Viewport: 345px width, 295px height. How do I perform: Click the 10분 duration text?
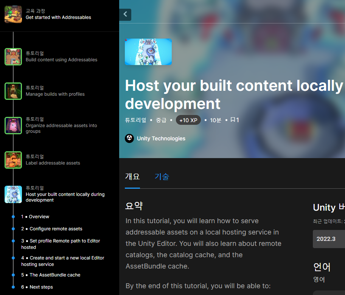point(216,120)
